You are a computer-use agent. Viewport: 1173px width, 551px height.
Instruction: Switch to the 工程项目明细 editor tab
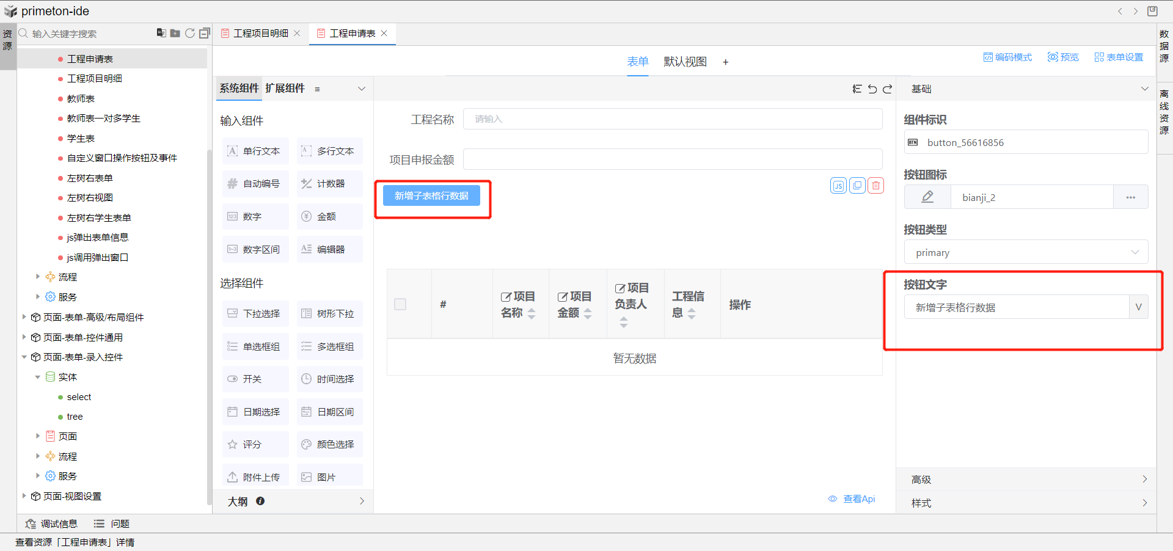coord(261,34)
